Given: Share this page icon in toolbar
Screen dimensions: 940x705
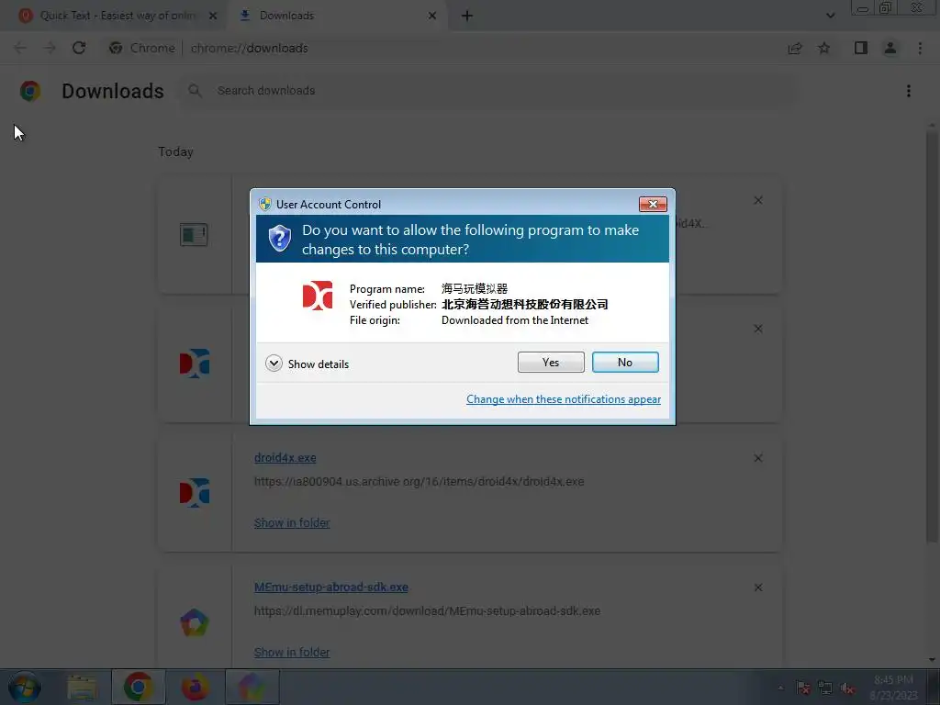Looking at the screenshot, I should point(795,48).
